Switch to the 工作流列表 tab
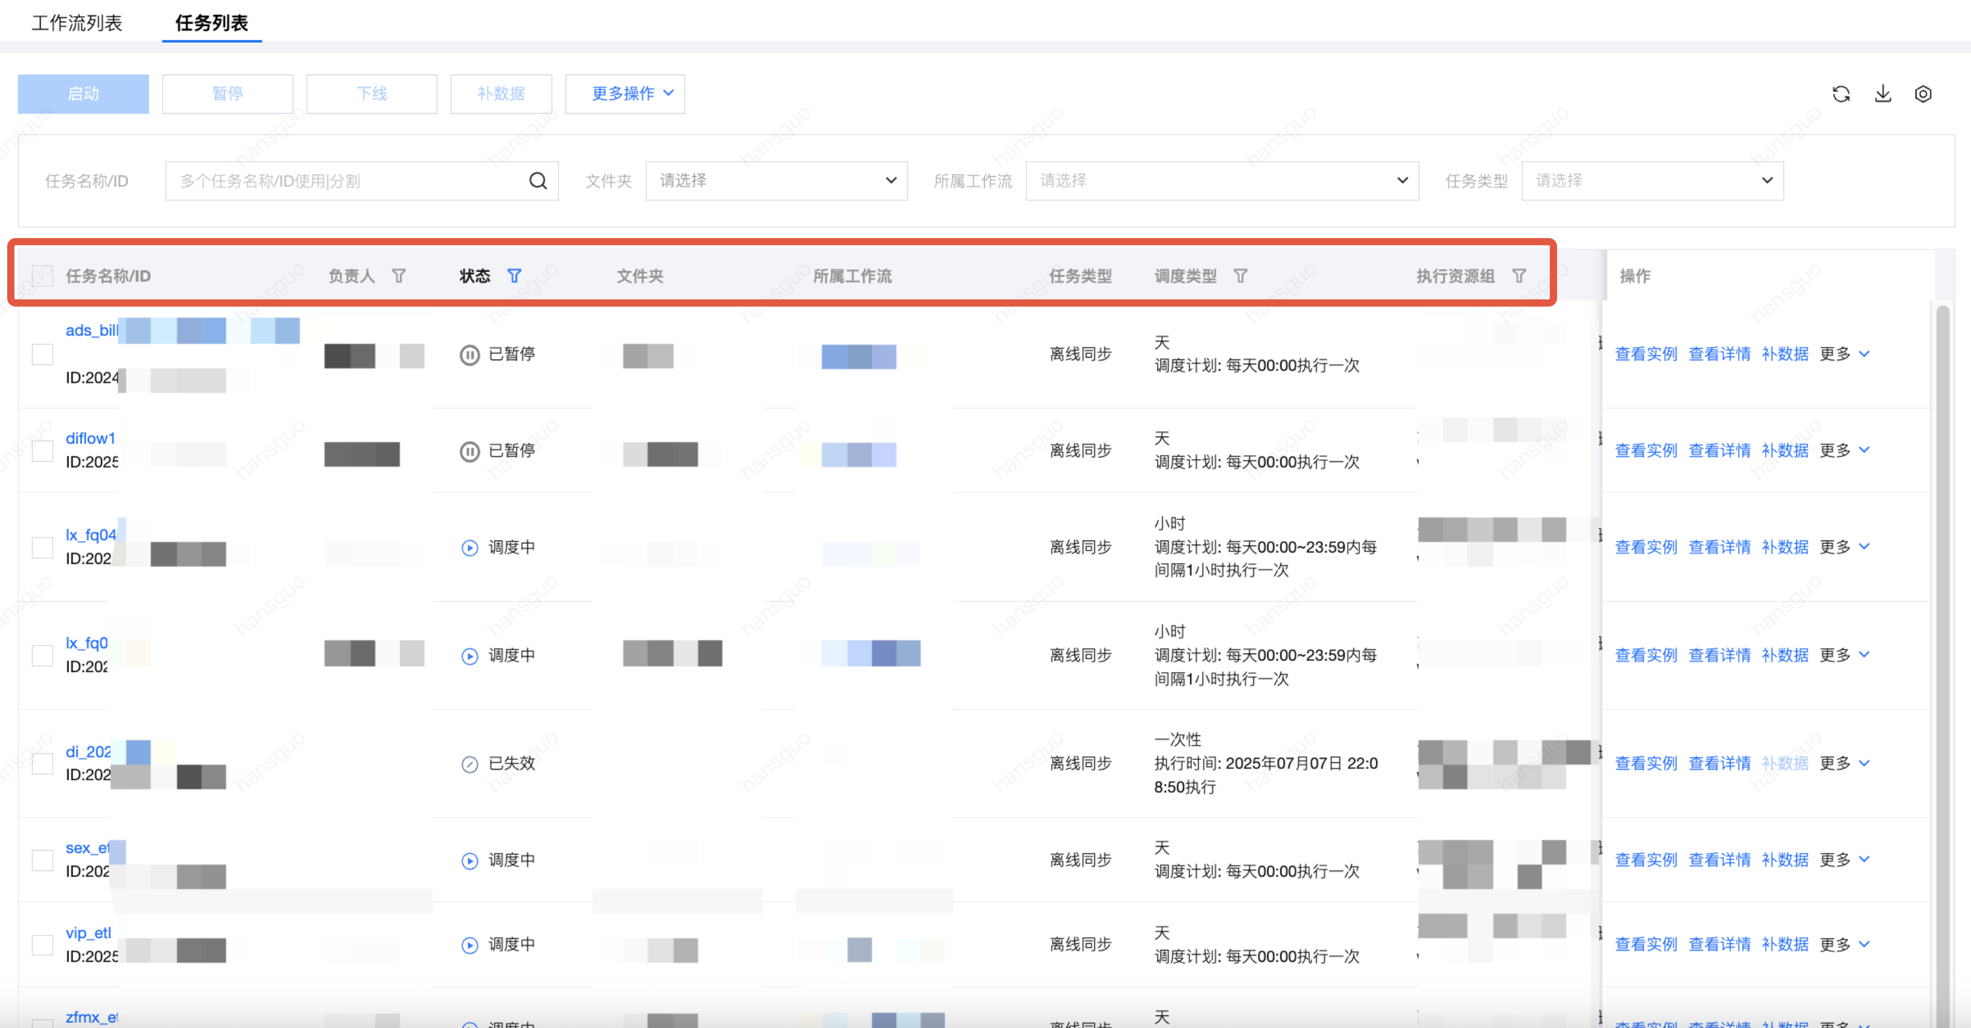 76,22
